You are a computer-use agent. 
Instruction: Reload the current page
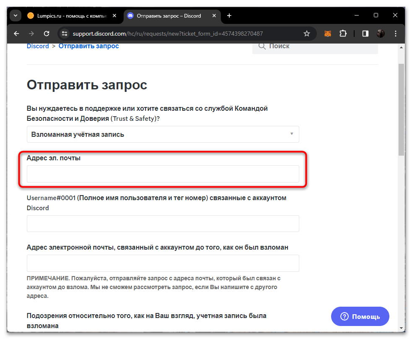47,33
